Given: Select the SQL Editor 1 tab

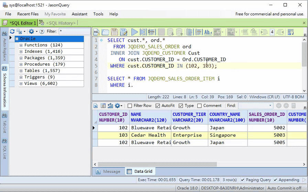Looking at the screenshot, I should 20,23.
